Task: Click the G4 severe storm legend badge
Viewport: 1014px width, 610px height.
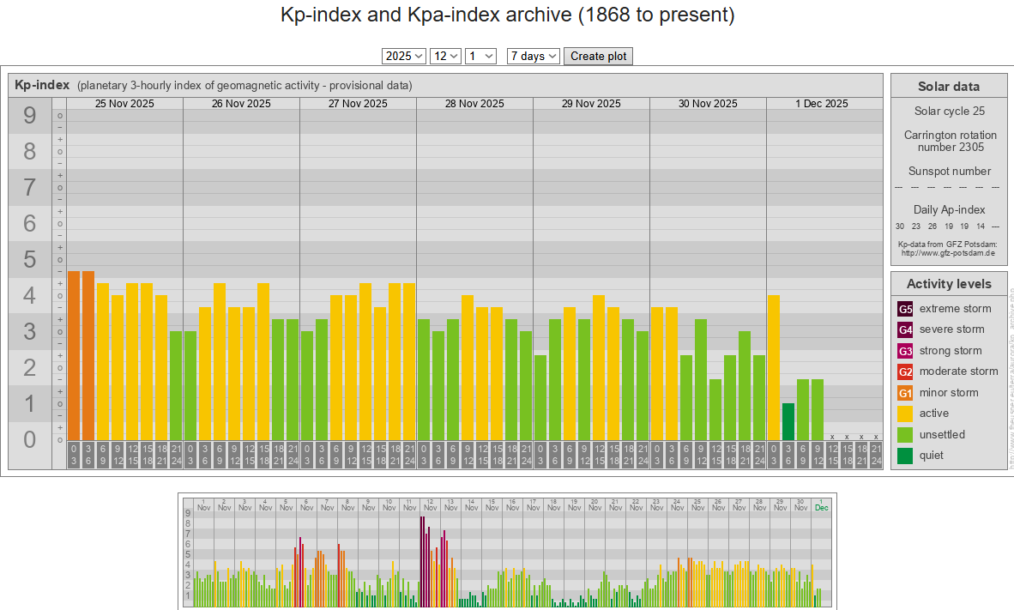Action: click(x=905, y=329)
